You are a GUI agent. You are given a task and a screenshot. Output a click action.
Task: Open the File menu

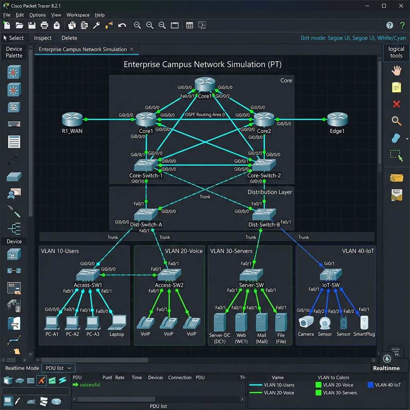pos(6,15)
